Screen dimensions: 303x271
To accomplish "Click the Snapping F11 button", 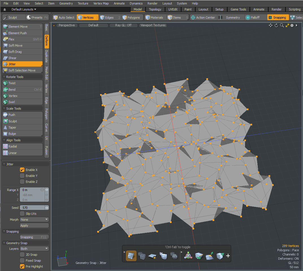I will point(34,237).
